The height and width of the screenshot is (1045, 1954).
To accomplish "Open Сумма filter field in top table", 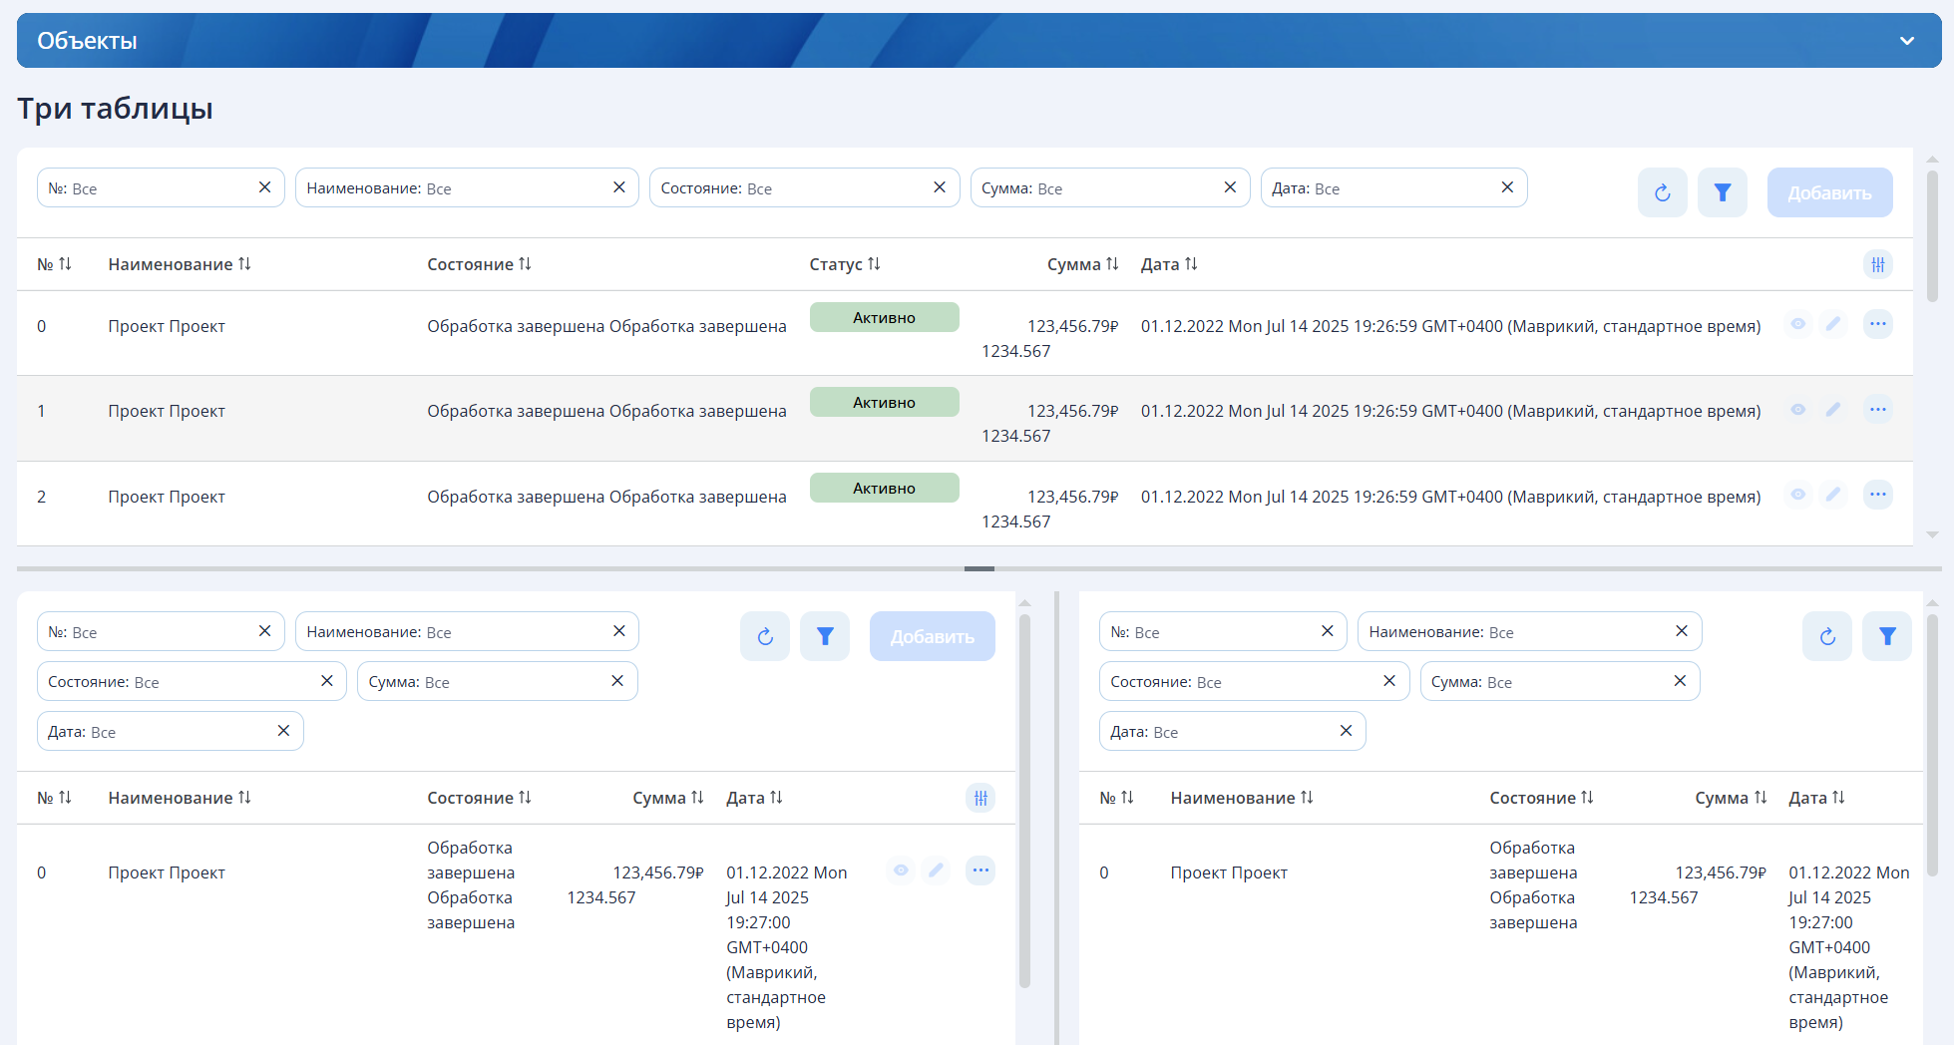I will (x=1110, y=187).
